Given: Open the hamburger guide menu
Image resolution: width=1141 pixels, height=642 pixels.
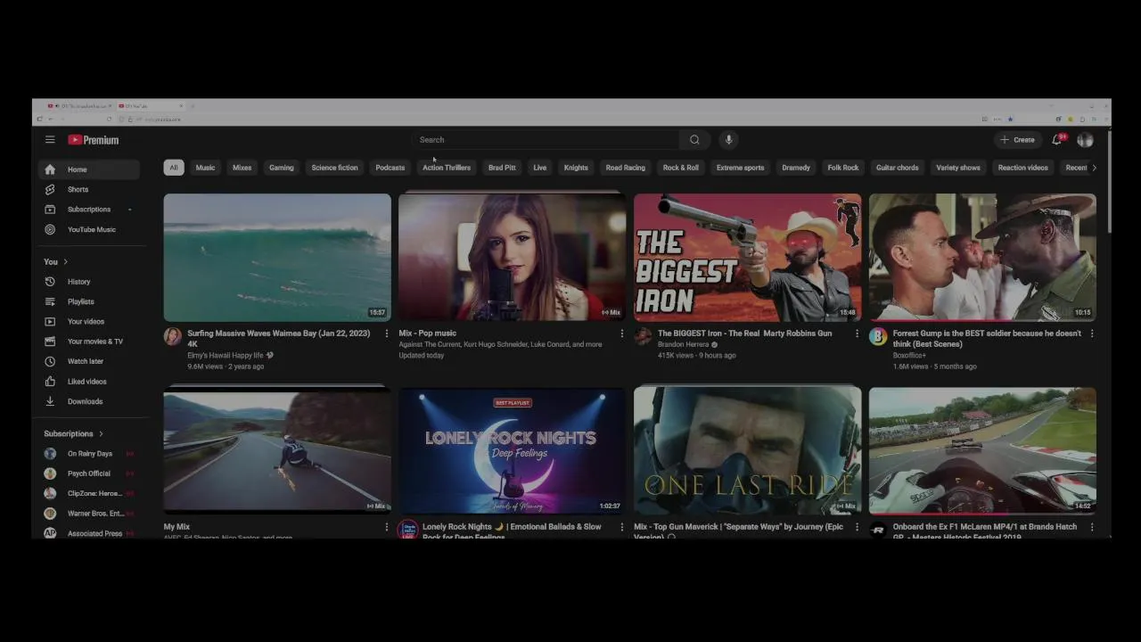Looking at the screenshot, I should [50, 140].
